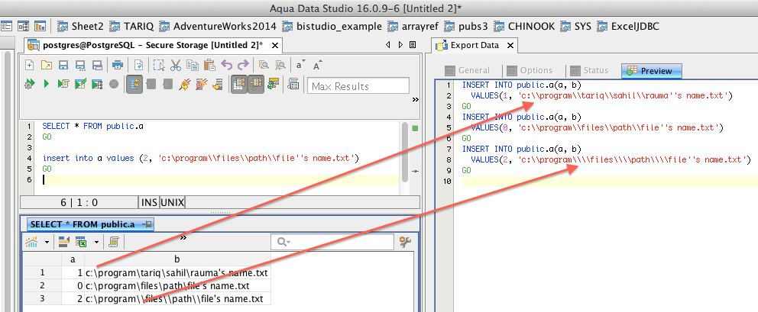Viewport: 758px width, 312px height.
Task: Click the Export to Excel icon in results toolbar
Action: tap(81, 242)
